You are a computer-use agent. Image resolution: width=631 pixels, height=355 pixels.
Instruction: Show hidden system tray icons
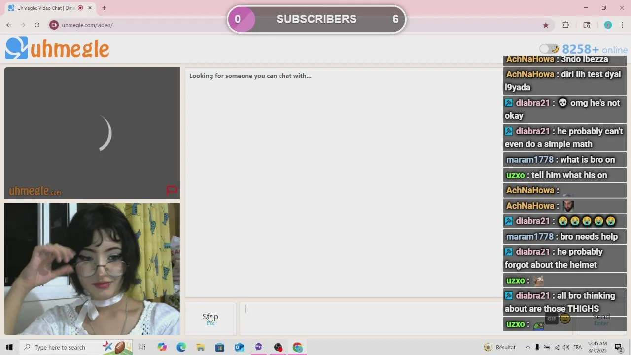(x=528, y=347)
